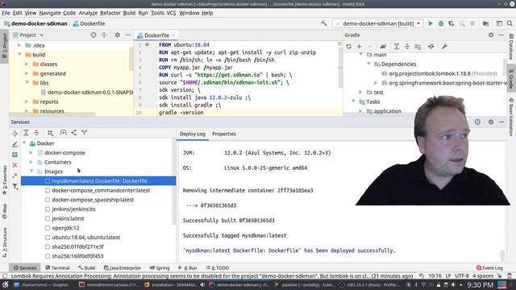Collapse the Docker node in Services

point(24,143)
